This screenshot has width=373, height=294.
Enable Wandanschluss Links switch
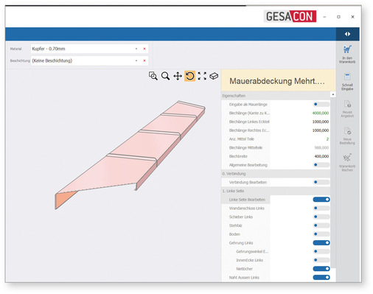321,208
